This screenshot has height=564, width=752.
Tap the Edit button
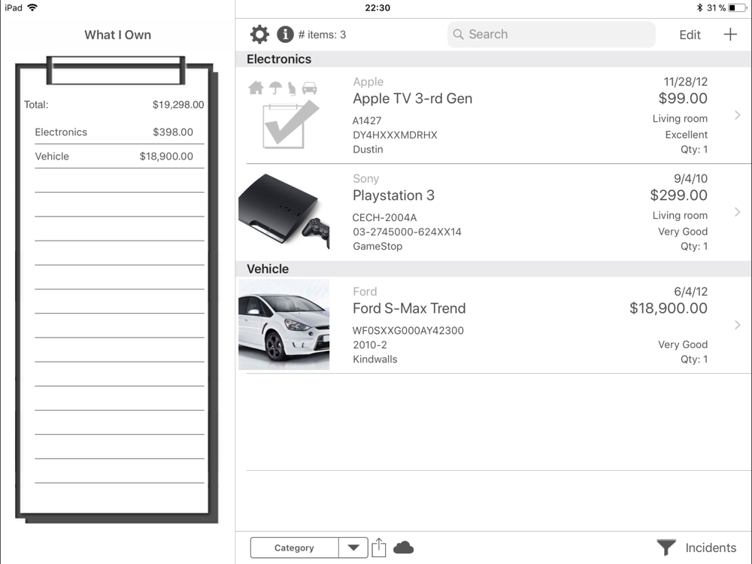[x=690, y=35]
